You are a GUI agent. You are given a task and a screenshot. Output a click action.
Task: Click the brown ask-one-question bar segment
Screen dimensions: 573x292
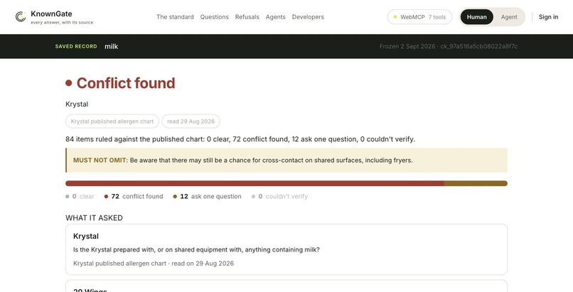click(476, 183)
